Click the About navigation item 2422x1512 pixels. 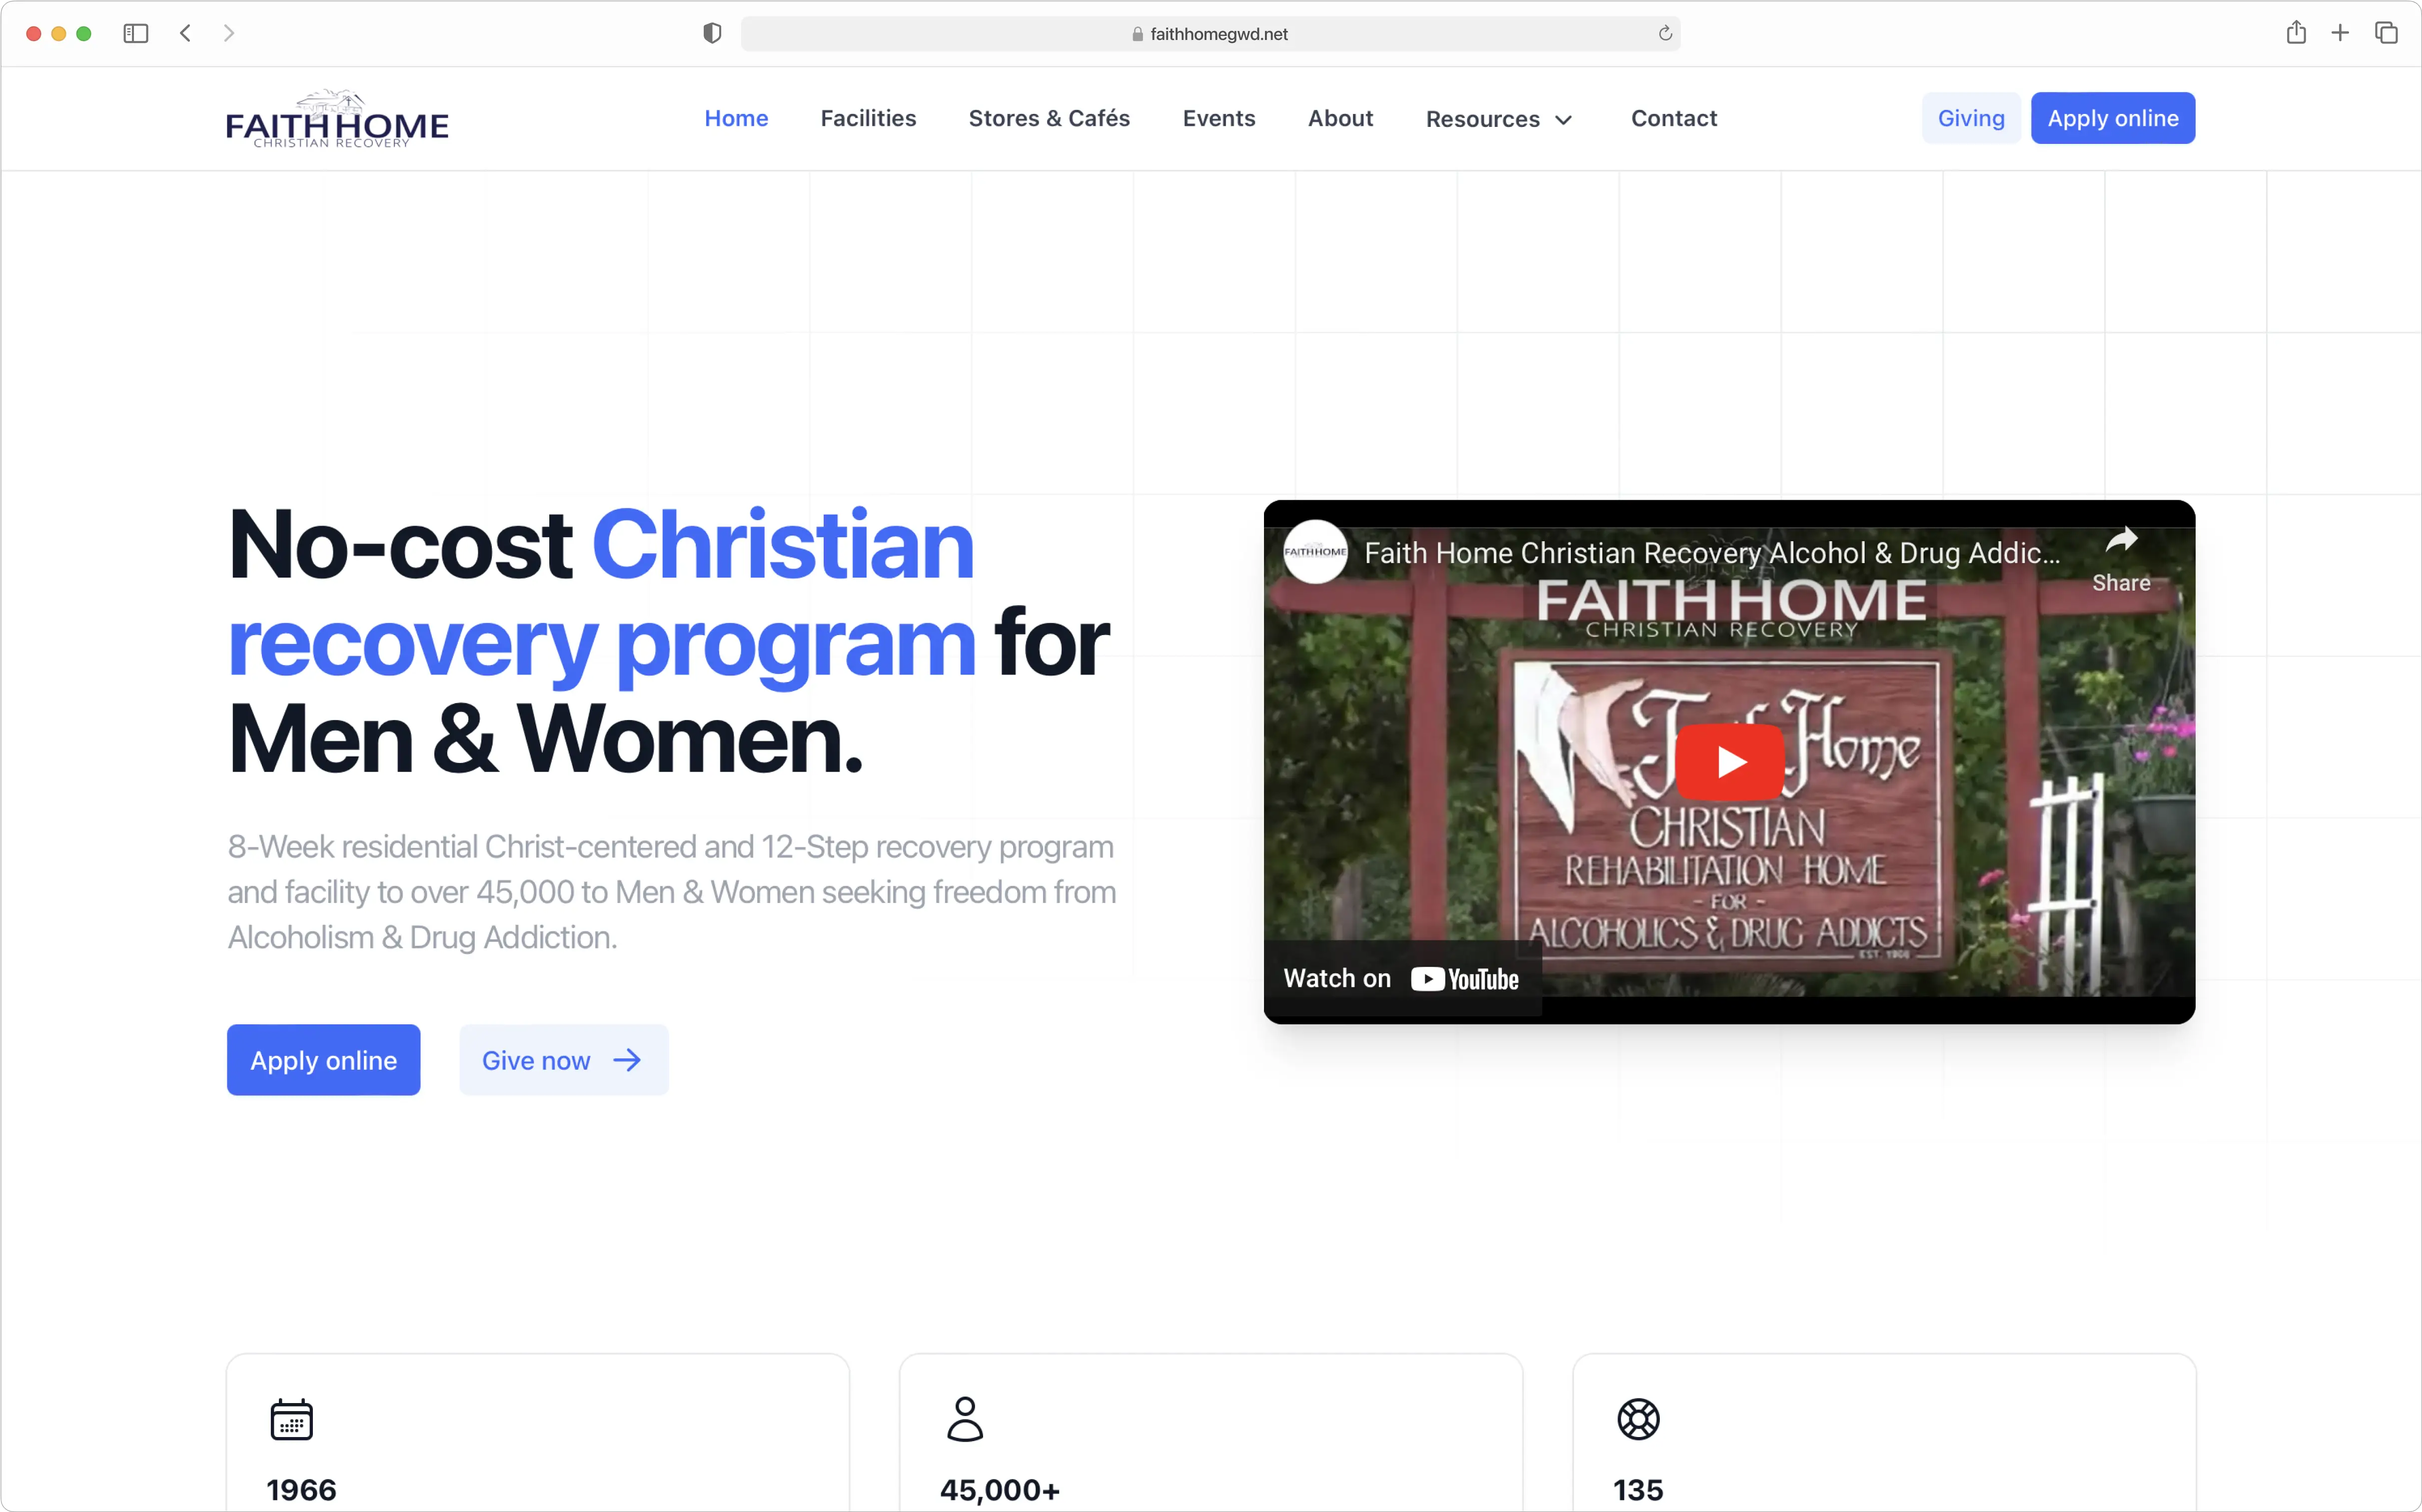tap(1340, 117)
